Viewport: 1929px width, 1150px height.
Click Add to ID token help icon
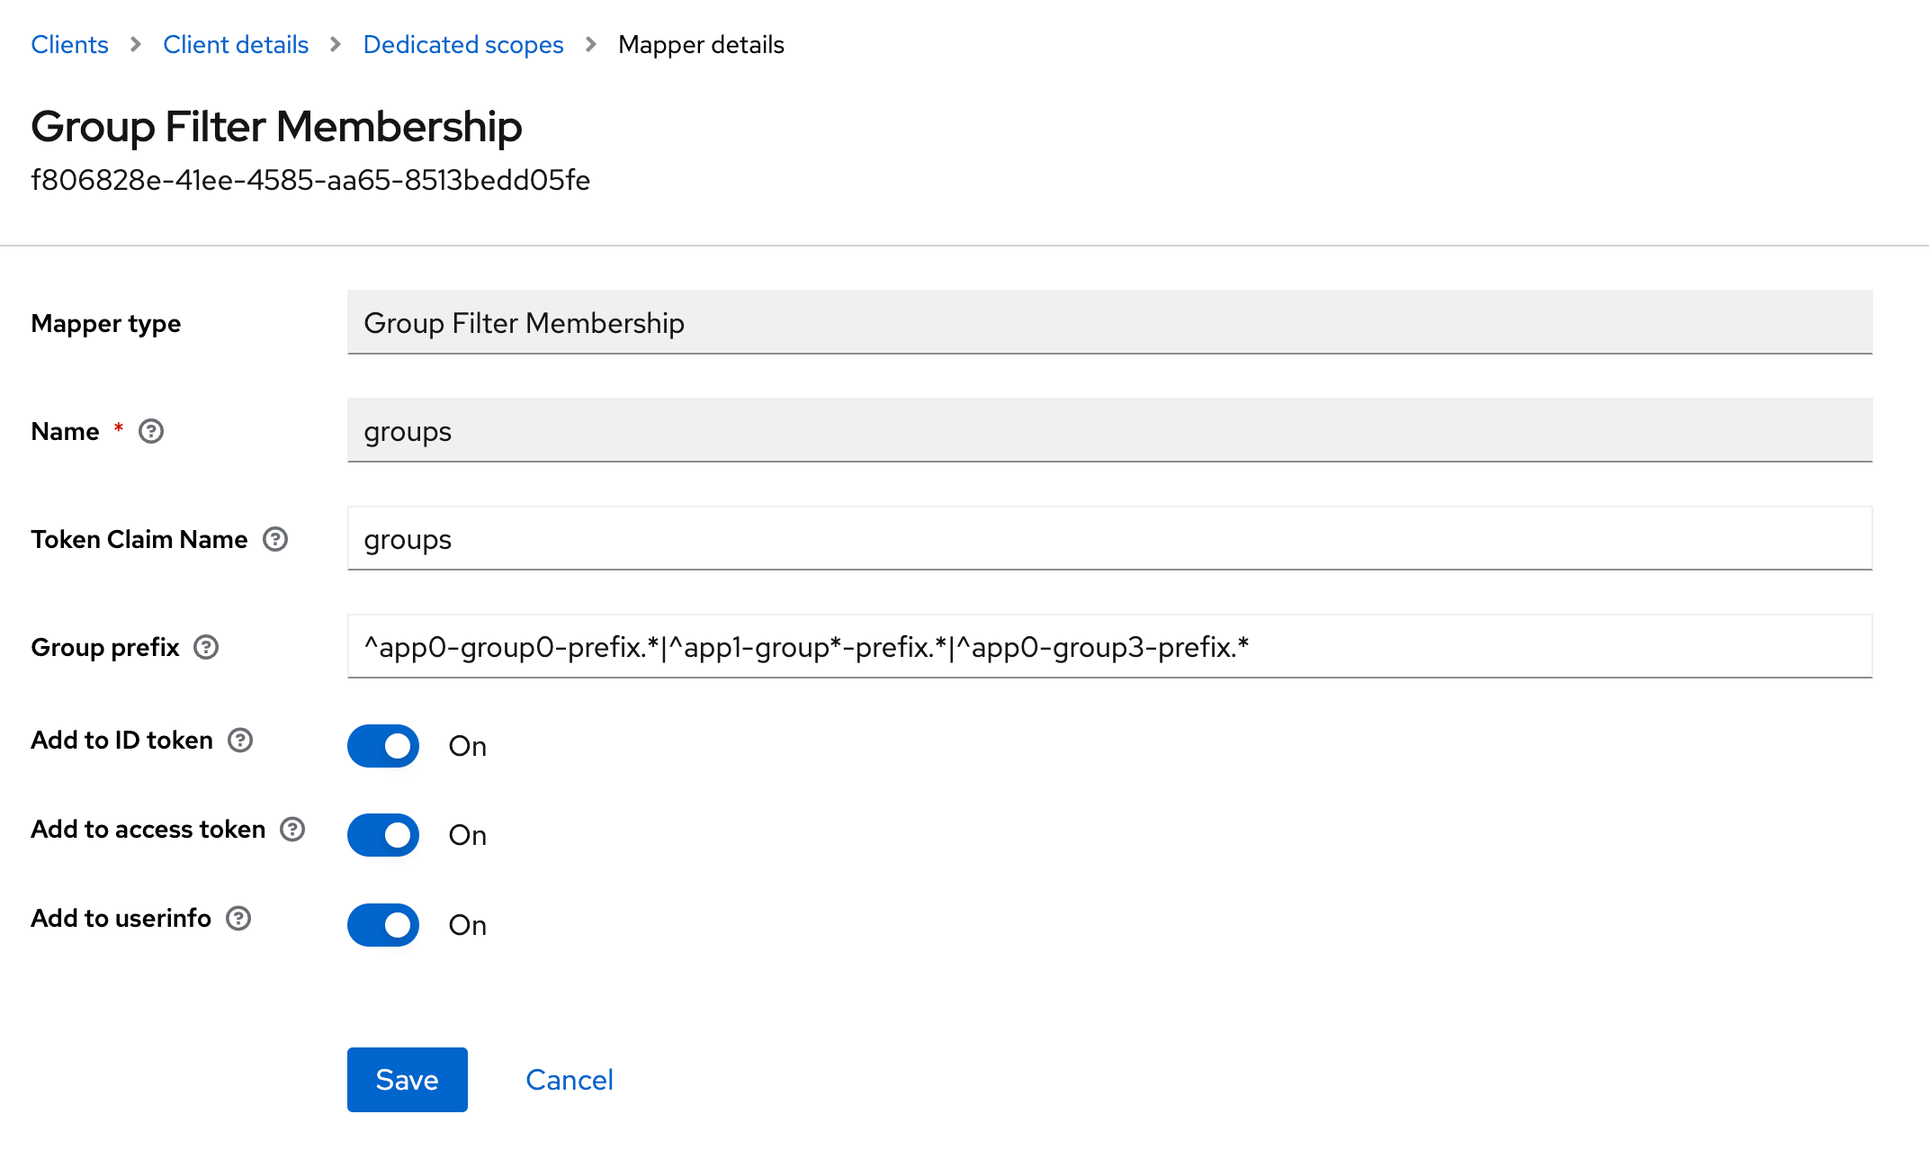point(240,741)
